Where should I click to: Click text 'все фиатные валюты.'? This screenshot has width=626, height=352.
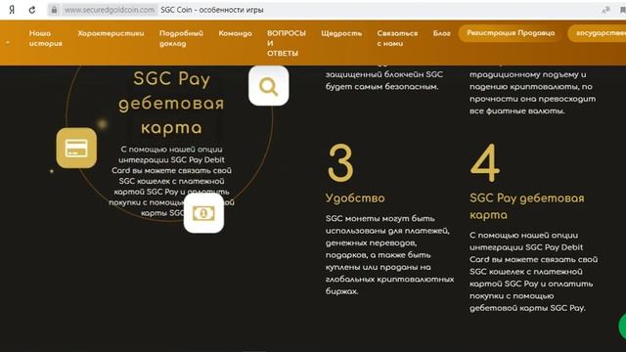(x=517, y=110)
